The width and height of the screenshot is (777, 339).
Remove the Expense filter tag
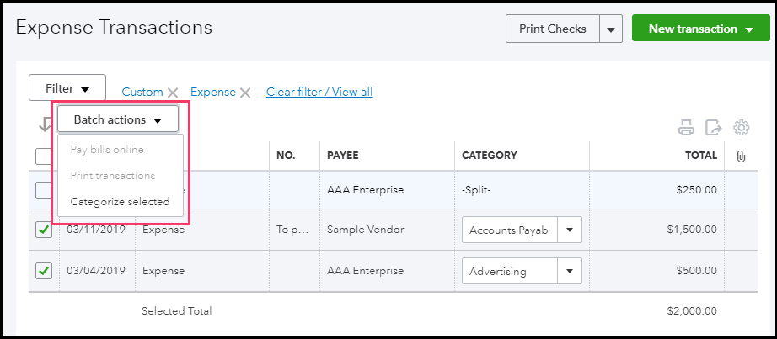245,93
